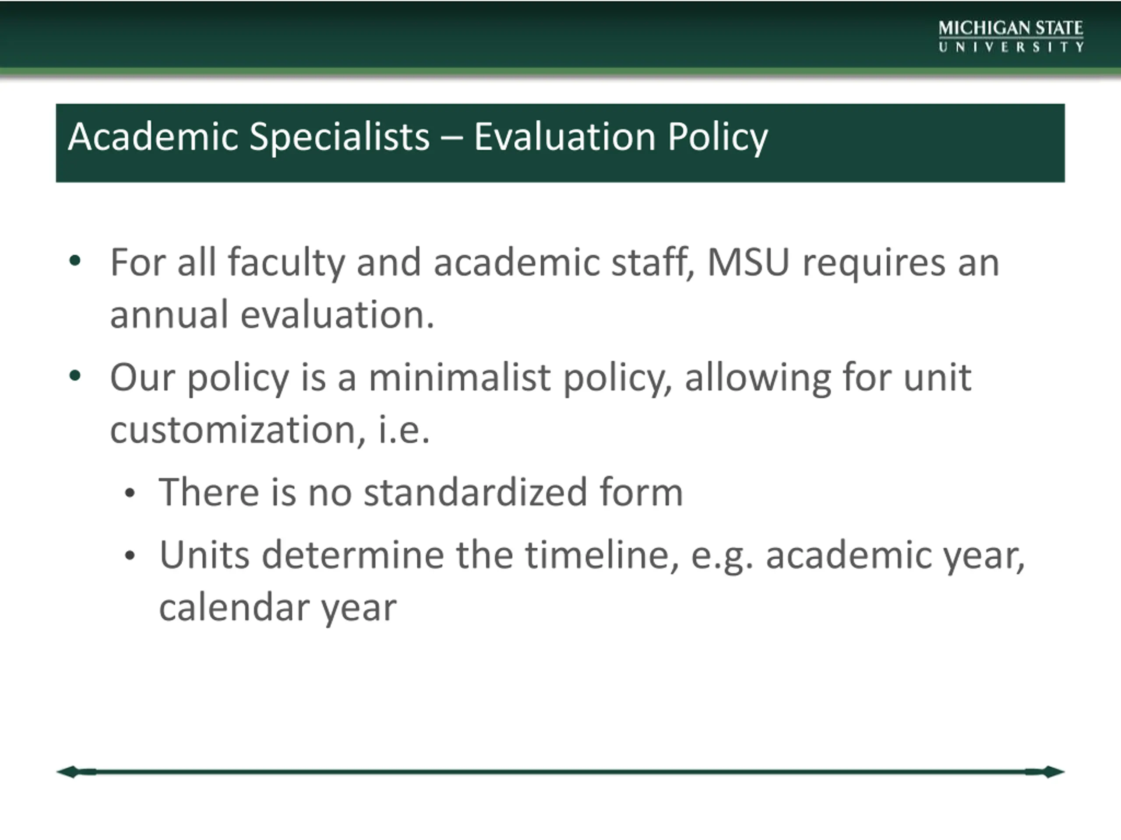Click the middle of the footer divider line

tap(560, 772)
